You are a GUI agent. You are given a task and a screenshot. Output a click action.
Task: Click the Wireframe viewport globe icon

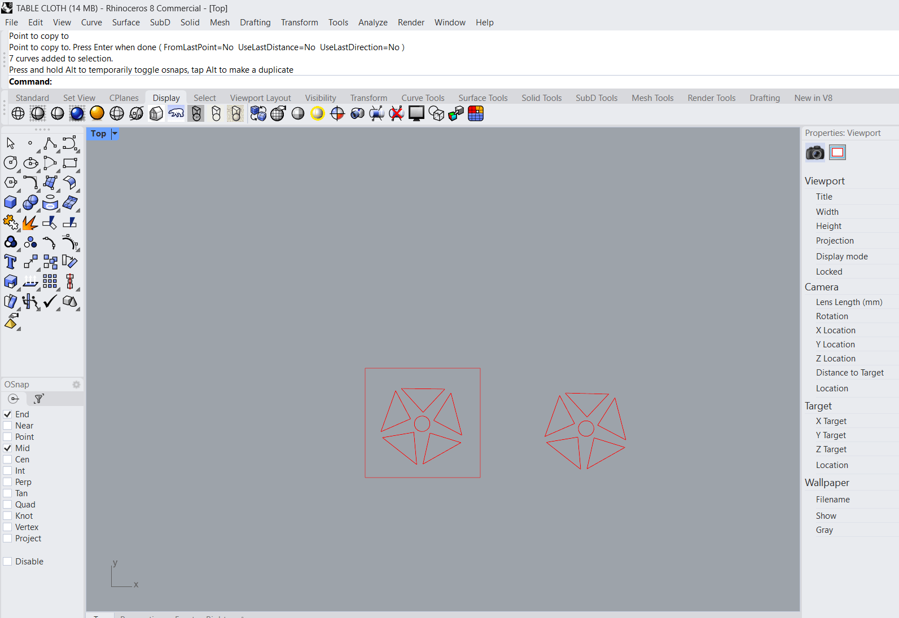pos(18,113)
